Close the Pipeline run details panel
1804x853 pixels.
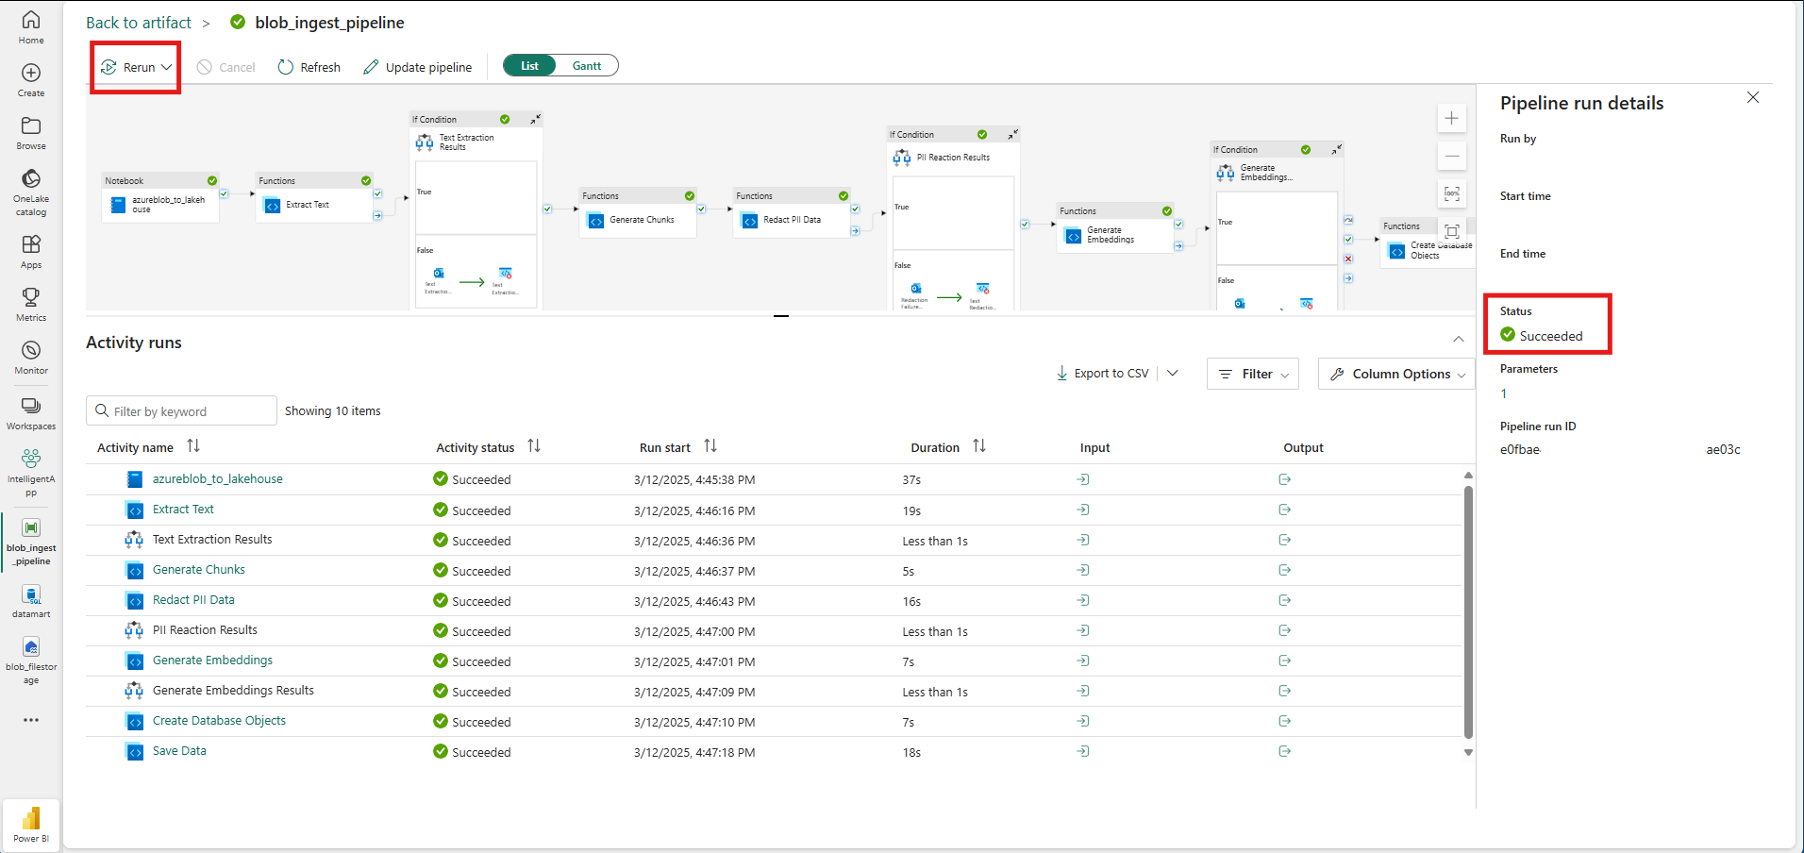click(x=1753, y=97)
